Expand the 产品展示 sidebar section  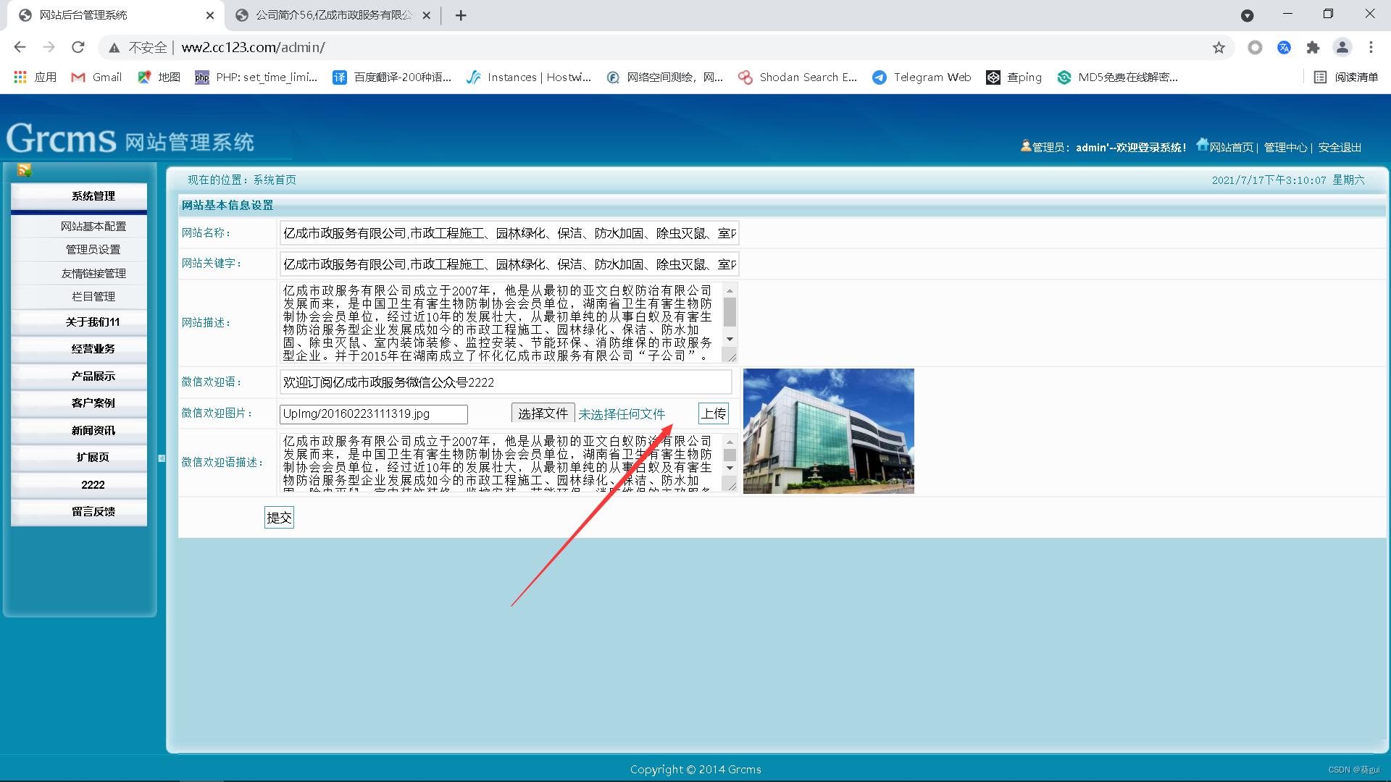pos(79,377)
